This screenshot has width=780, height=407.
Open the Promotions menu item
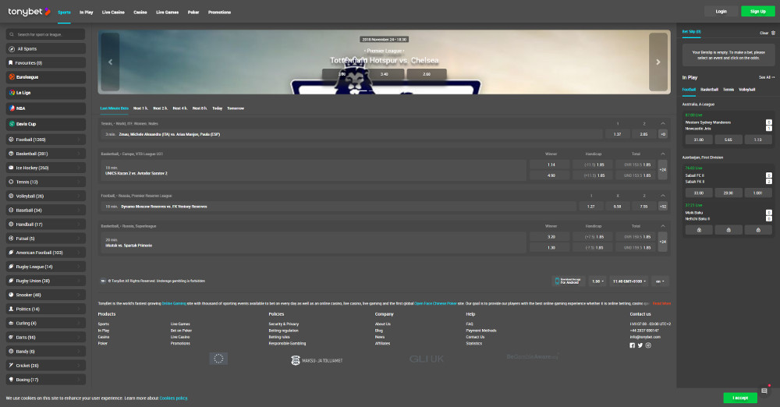coord(219,12)
